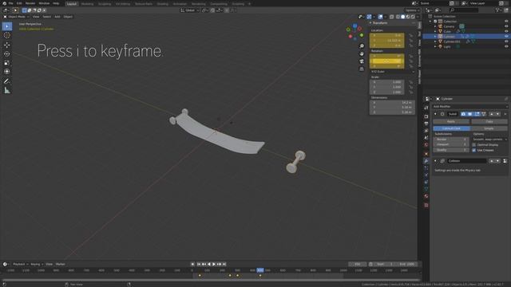Open the viewport Add menu
Viewport: 511px width, 287px height.
click(x=57, y=17)
